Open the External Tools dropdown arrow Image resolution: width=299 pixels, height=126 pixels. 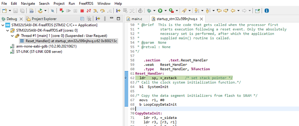tap(177, 11)
